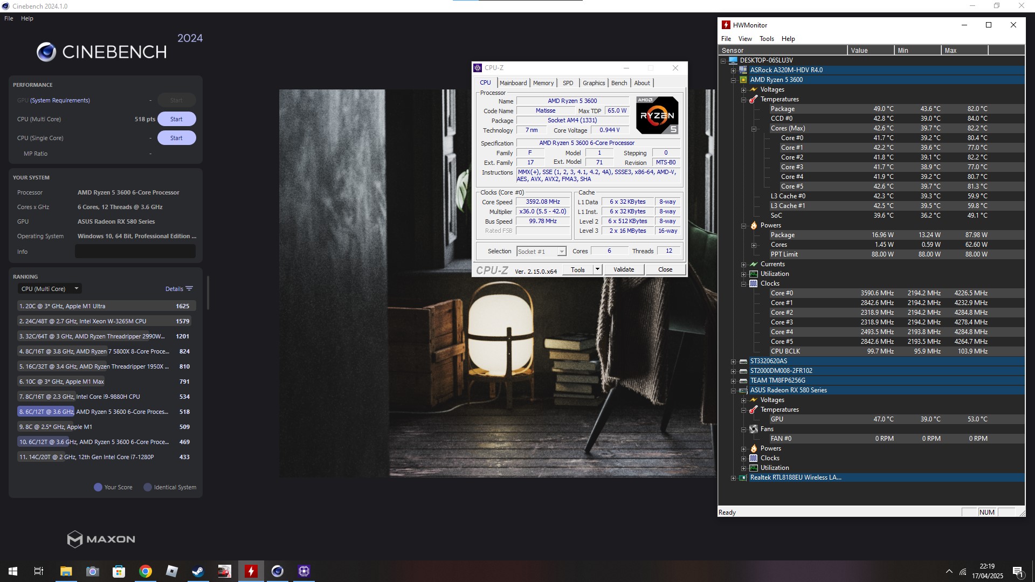1035x582 pixels.
Task: Click the CPU Powers flame icon
Action: 754,225
